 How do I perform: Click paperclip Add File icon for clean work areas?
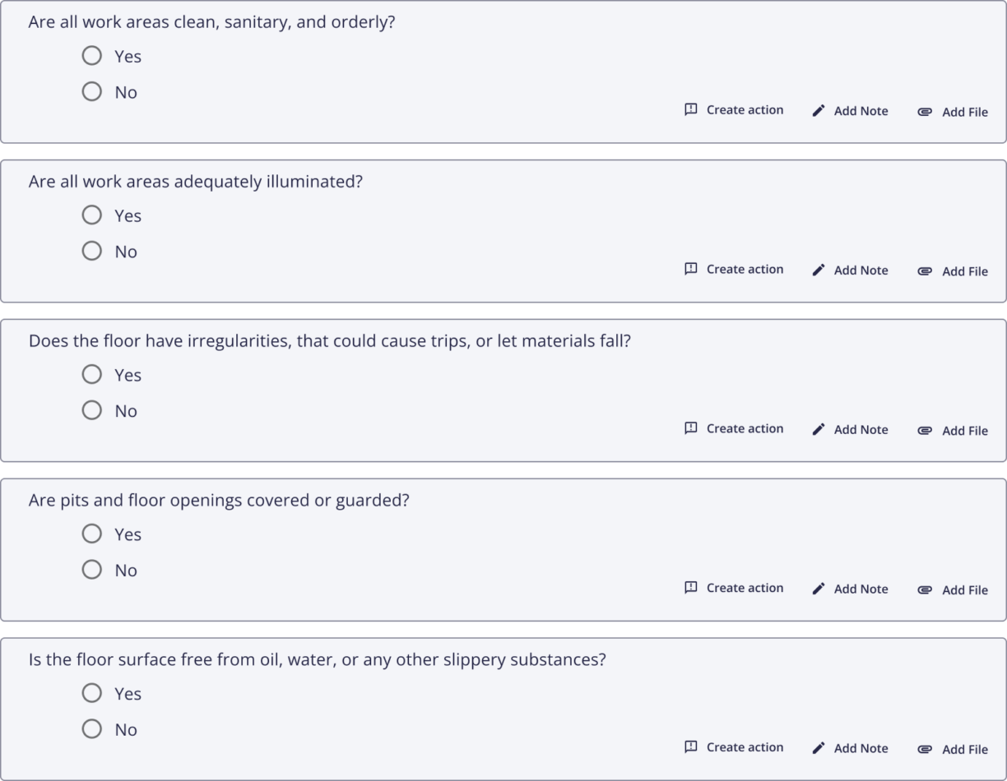click(925, 113)
